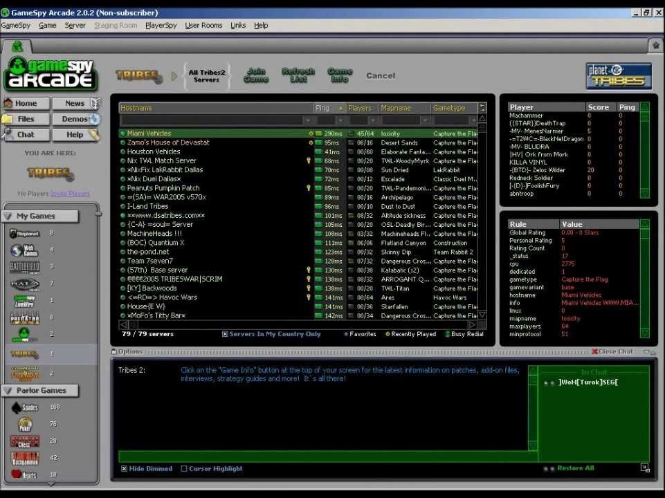
Task: Open the Game menu
Action: tap(48, 26)
